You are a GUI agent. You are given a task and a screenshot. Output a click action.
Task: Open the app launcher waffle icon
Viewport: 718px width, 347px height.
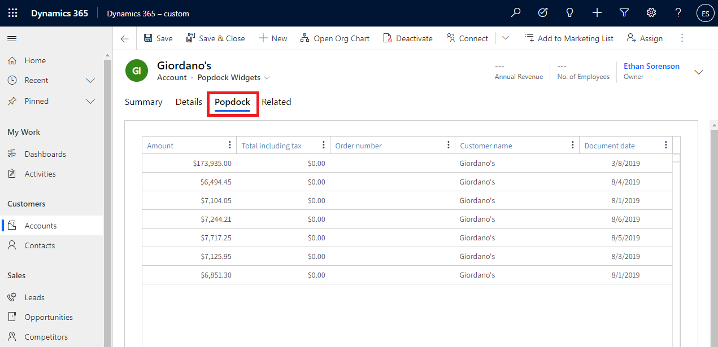pyautogui.click(x=12, y=13)
